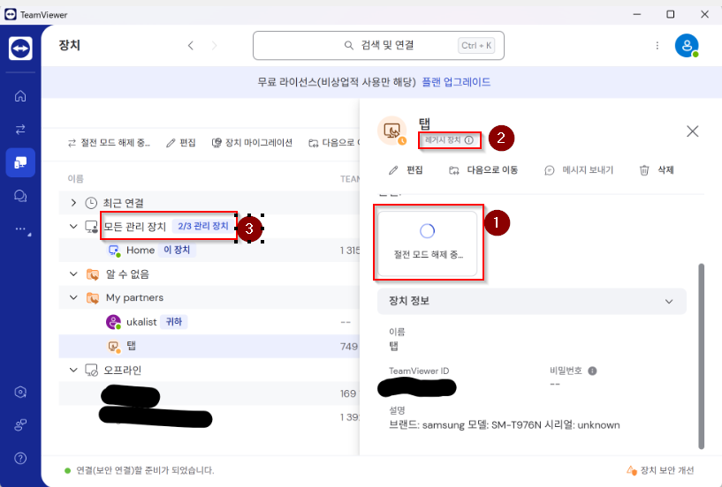Expand the 최근 연결 group
This screenshot has width=722, height=487.
click(73, 202)
